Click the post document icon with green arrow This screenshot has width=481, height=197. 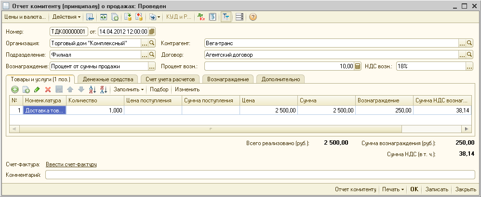[128, 17]
